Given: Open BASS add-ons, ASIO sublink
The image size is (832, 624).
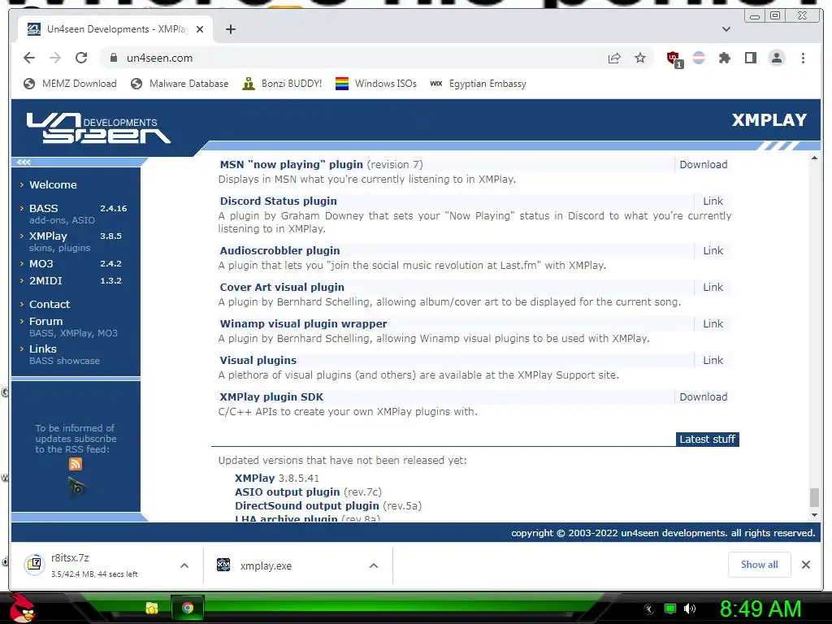Looking at the screenshot, I should coord(62,220).
